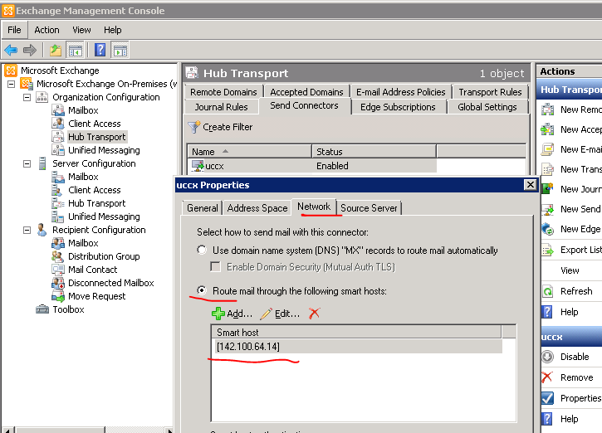Switch to the Global Settings tab
Viewport: 602px width, 433px height.
(487, 107)
